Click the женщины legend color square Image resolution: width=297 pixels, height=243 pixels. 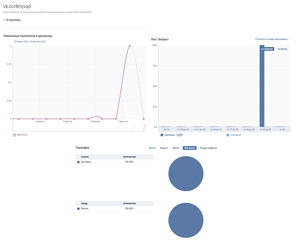click(x=228, y=135)
